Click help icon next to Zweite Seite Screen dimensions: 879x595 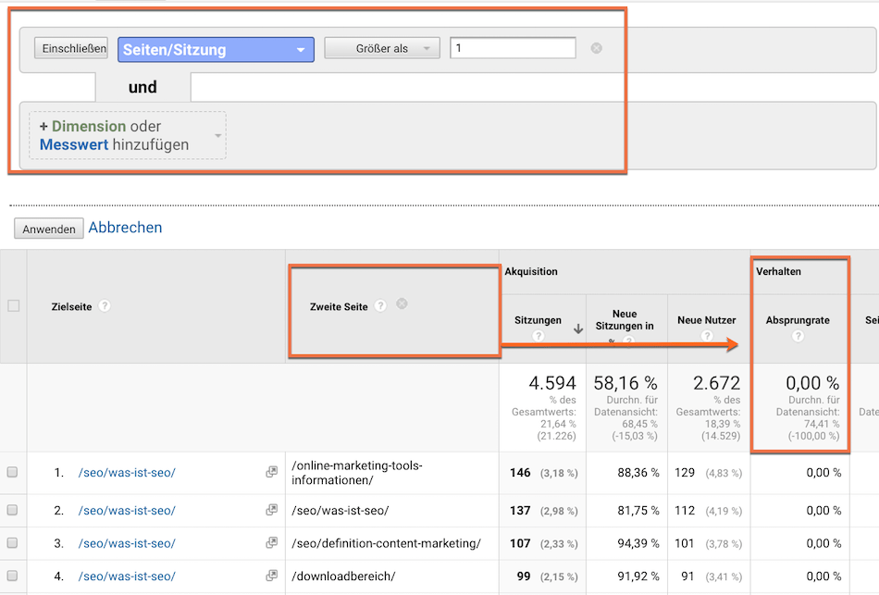(x=380, y=306)
